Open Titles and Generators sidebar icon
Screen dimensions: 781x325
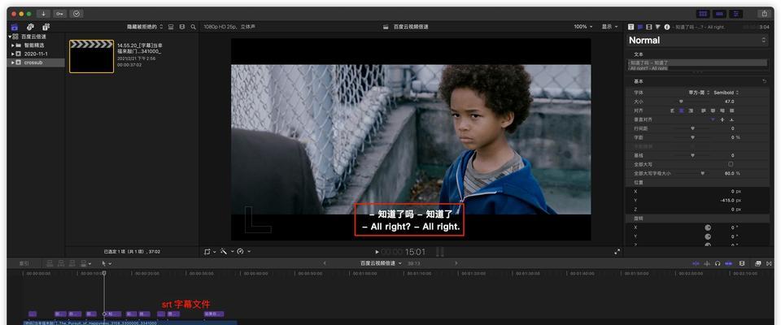46,27
